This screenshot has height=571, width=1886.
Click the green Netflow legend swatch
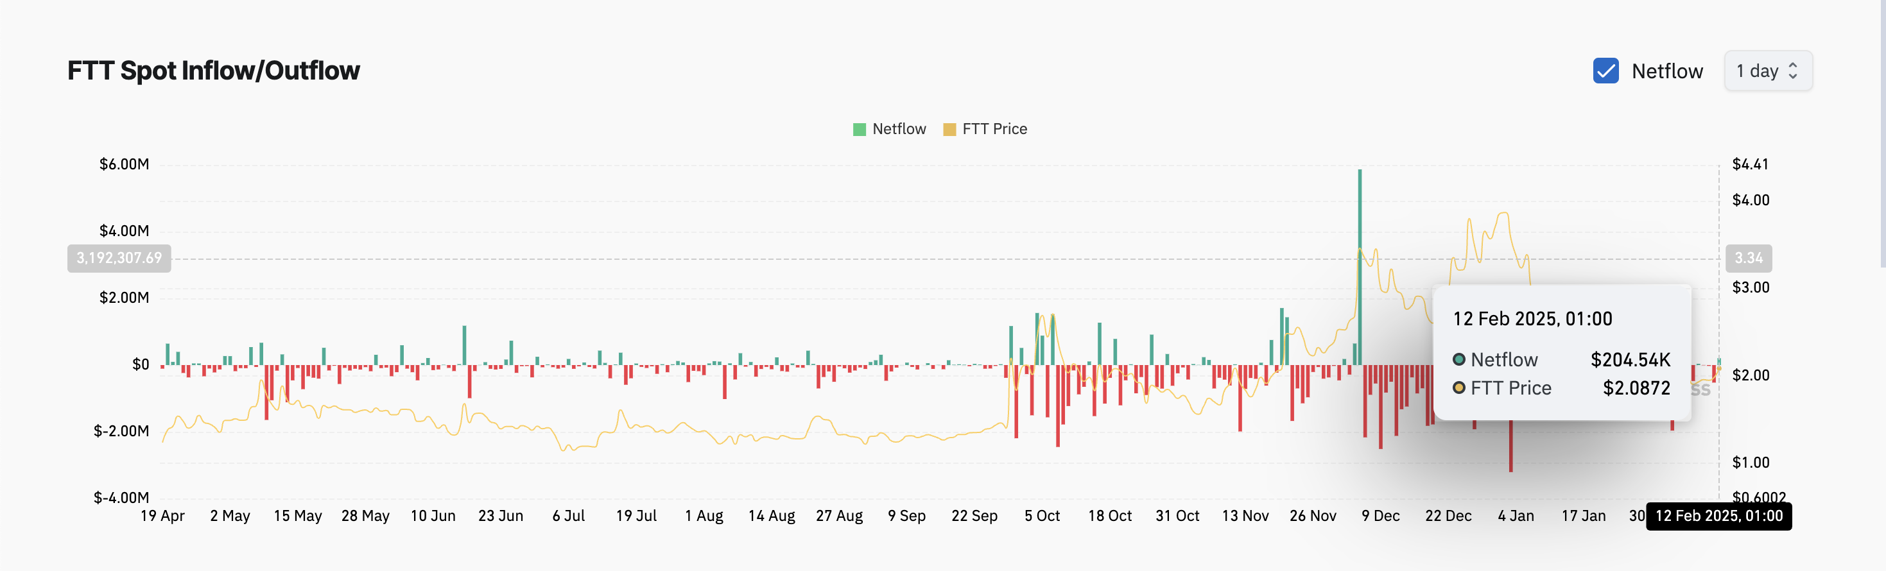coord(860,130)
